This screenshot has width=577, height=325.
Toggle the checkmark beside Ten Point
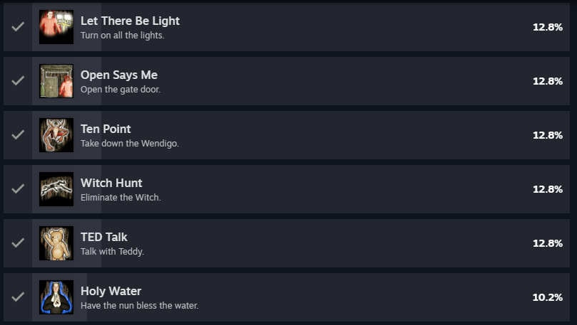pyautogui.click(x=18, y=135)
